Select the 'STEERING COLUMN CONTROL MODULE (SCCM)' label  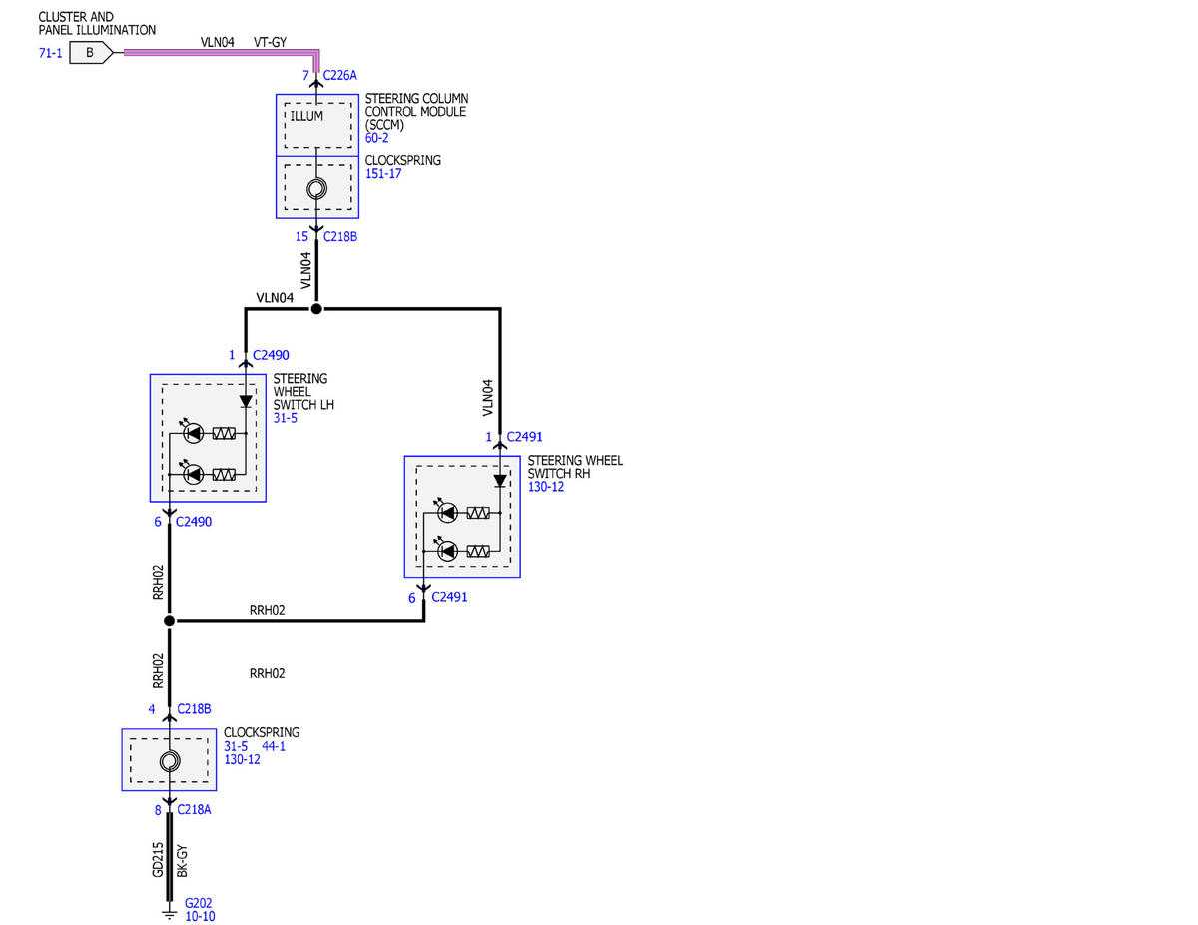[x=416, y=111]
